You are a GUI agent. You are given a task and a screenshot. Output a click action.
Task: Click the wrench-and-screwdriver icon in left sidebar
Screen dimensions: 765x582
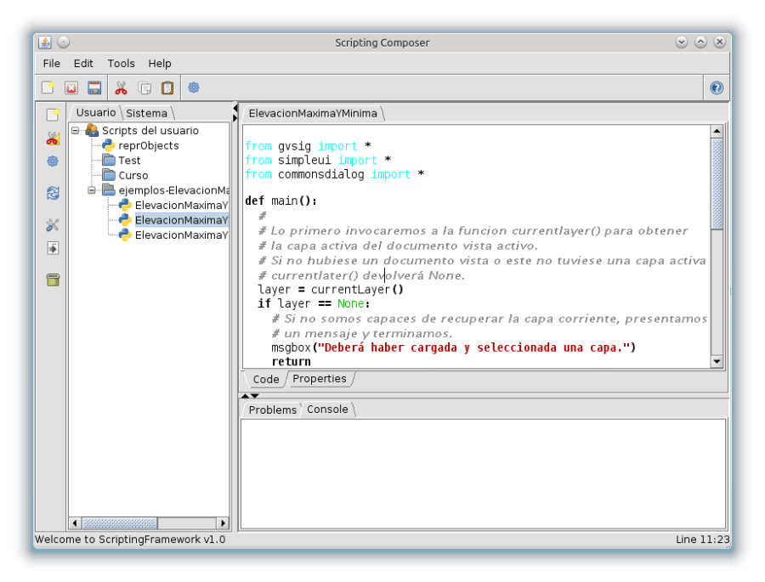tap(53, 225)
